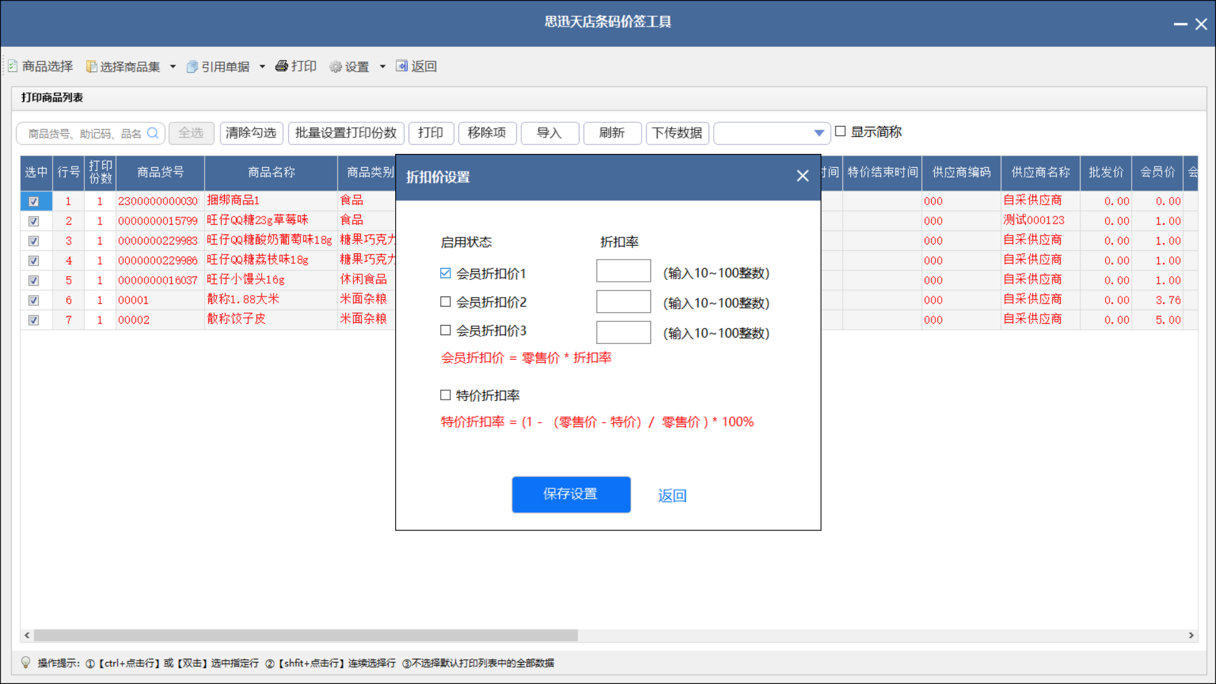This screenshot has width=1216, height=684.
Task: Click the 引用单据 document icon
Action: (193, 66)
